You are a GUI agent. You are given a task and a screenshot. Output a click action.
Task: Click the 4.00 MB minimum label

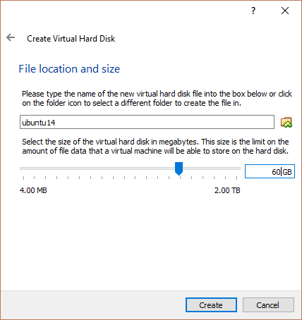[x=33, y=190]
